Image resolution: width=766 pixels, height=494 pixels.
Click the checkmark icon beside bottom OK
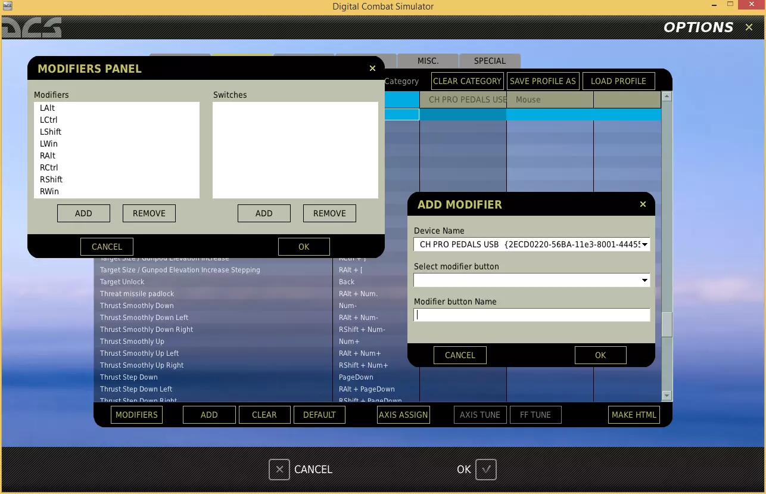pos(486,470)
